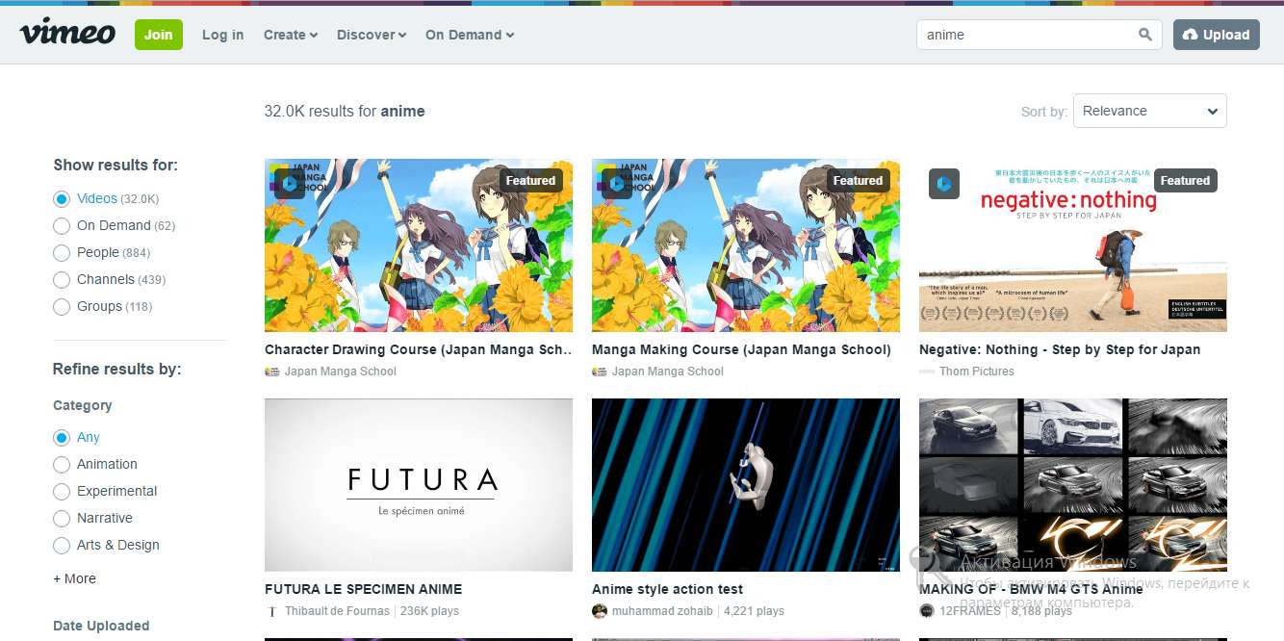This screenshot has width=1284, height=641.
Task: Click the Log in link
Action: coord(222,35)
